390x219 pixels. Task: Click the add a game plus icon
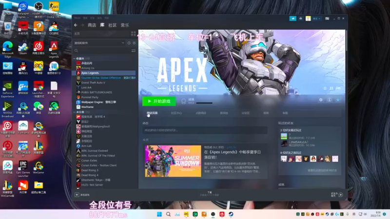(x=77, y=195)
